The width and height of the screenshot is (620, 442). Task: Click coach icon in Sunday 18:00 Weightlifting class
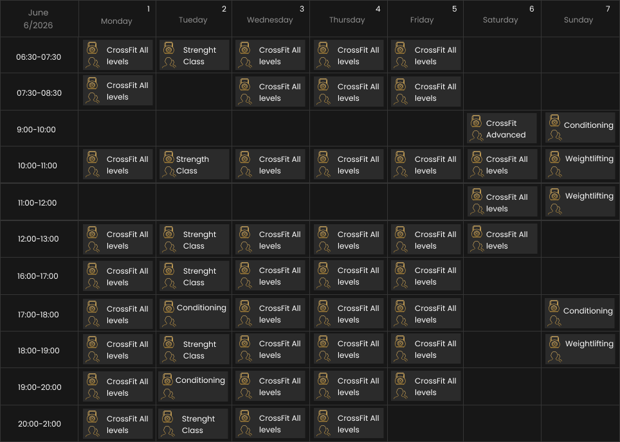[x=554, y=357]
